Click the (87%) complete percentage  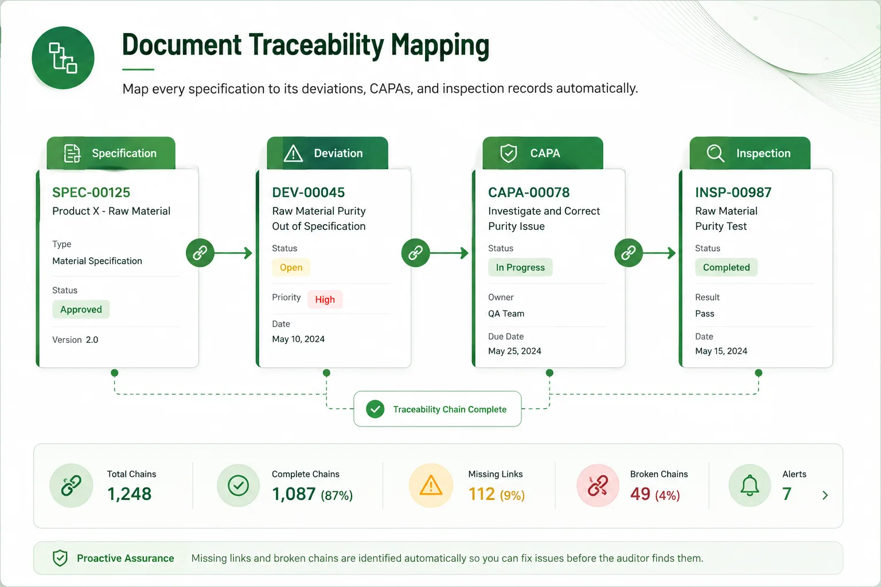coord(337,495)
